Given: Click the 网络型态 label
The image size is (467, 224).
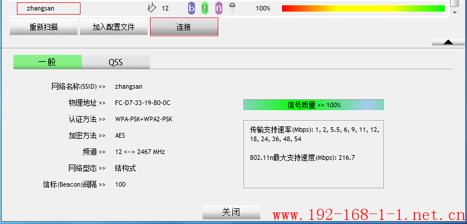Looking at the screenshot, I should click(86, 169).
